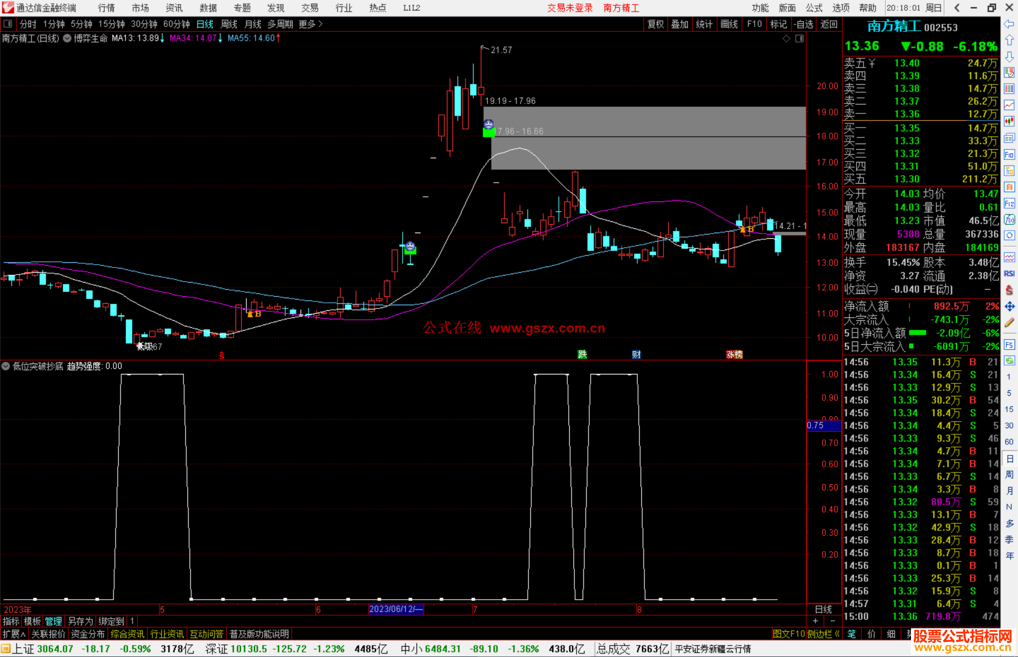The height and width of the screenshot is (657, 1018).
Task: Click the F10 company info sidebar icon
Action: [x=1009, y=154]
